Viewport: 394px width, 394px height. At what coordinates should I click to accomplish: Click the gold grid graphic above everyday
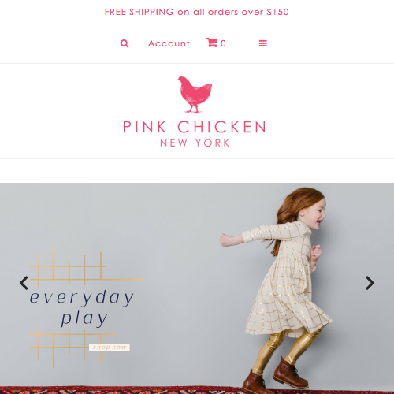tap(87, 267)
